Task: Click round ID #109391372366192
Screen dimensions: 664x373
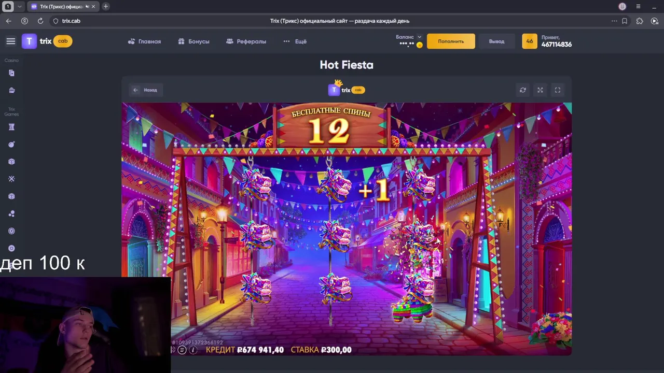Action: click(x=197, y=342)
